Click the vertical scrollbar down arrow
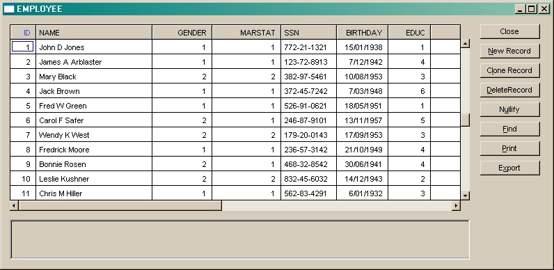Viewport: 554px width, 270px height. pos(466,196)
